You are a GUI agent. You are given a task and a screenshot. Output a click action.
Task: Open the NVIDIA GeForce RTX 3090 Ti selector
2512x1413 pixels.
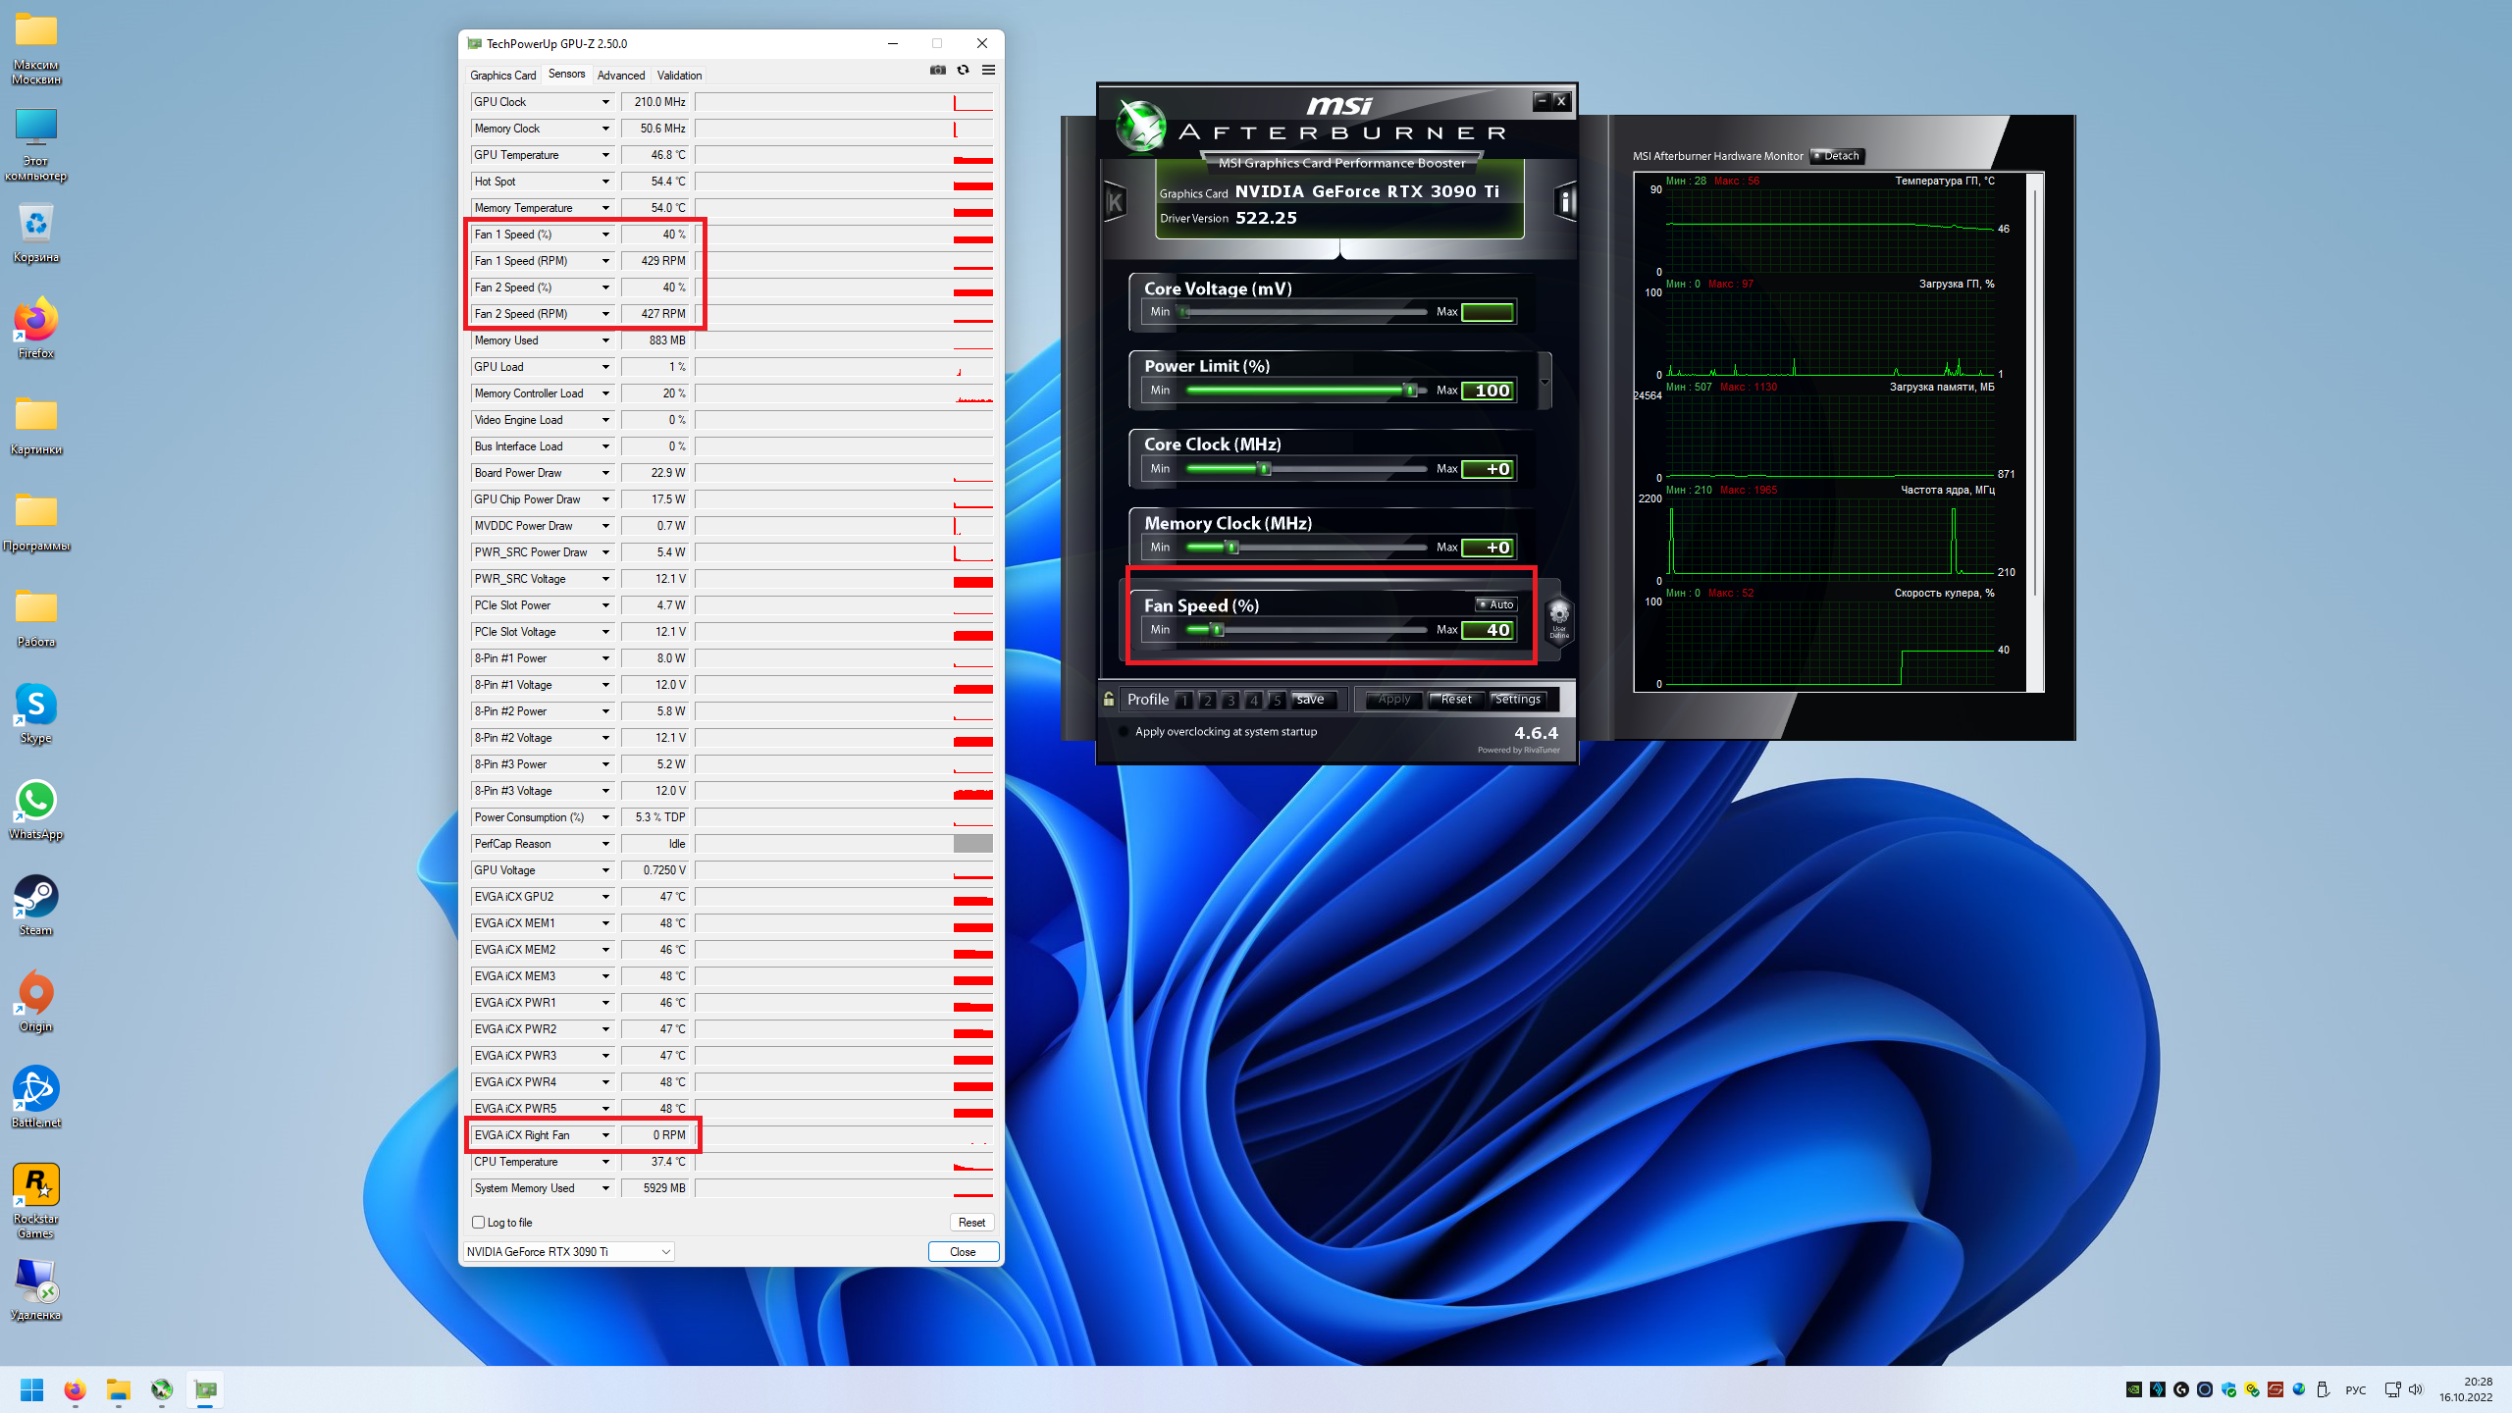tap(568, 1252)
